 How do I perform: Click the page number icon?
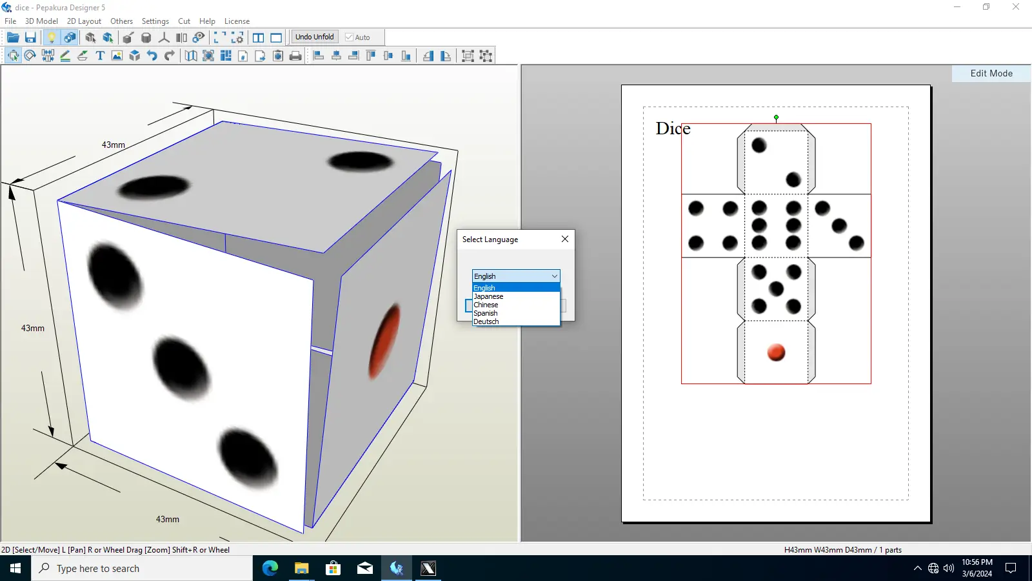[x=243, y=56]
